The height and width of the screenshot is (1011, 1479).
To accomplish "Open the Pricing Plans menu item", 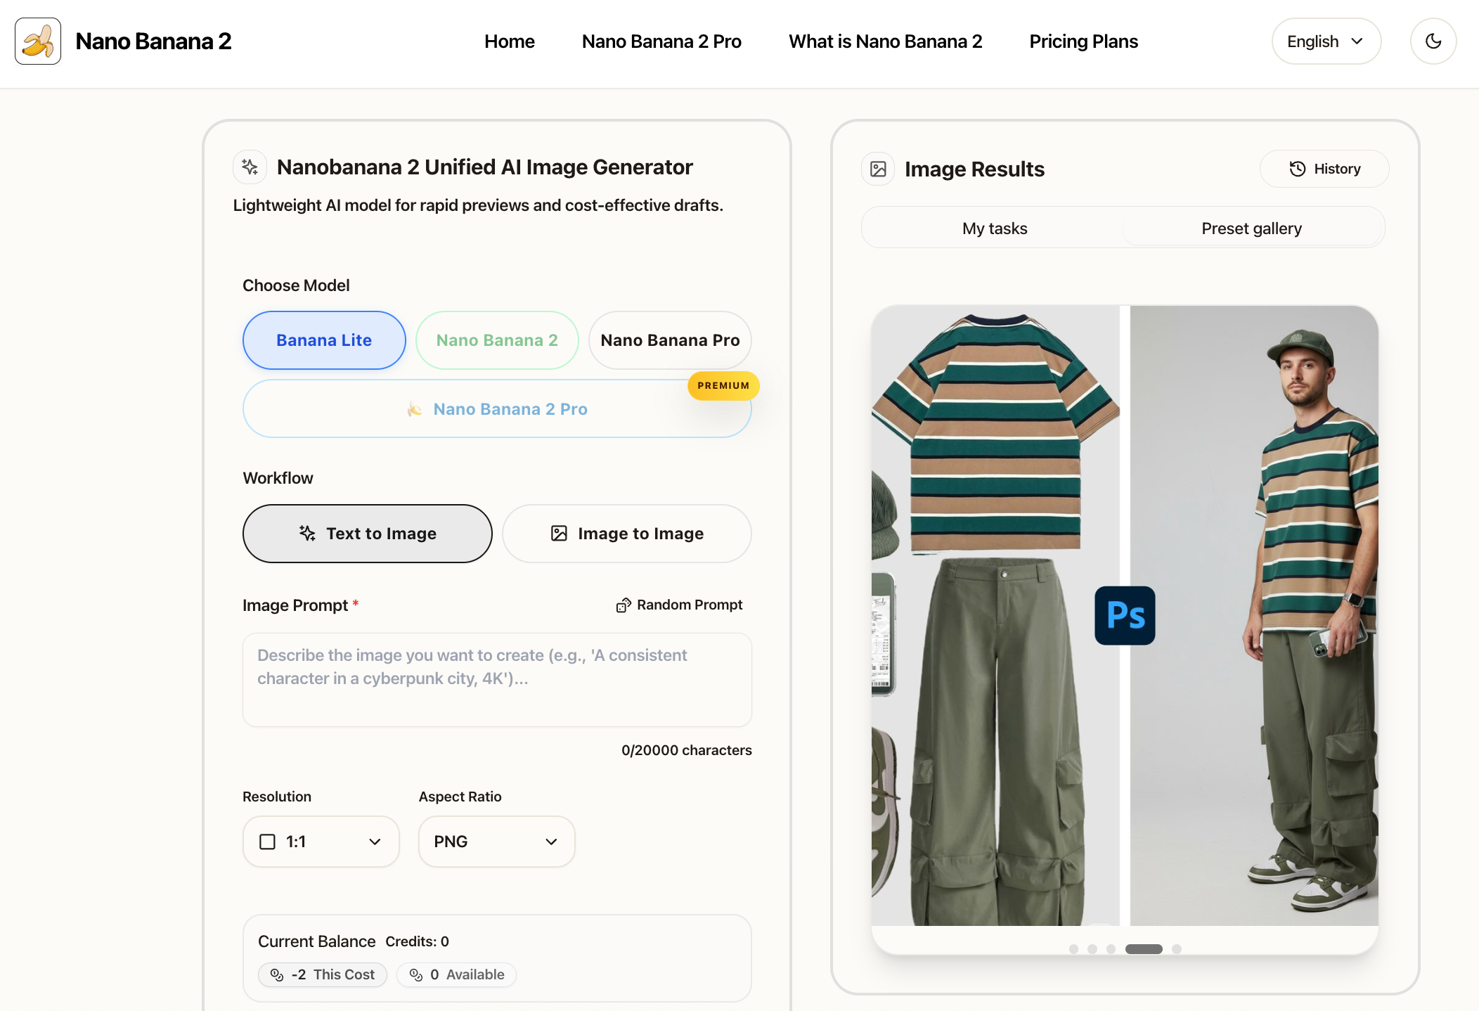I will point(1083,41).
